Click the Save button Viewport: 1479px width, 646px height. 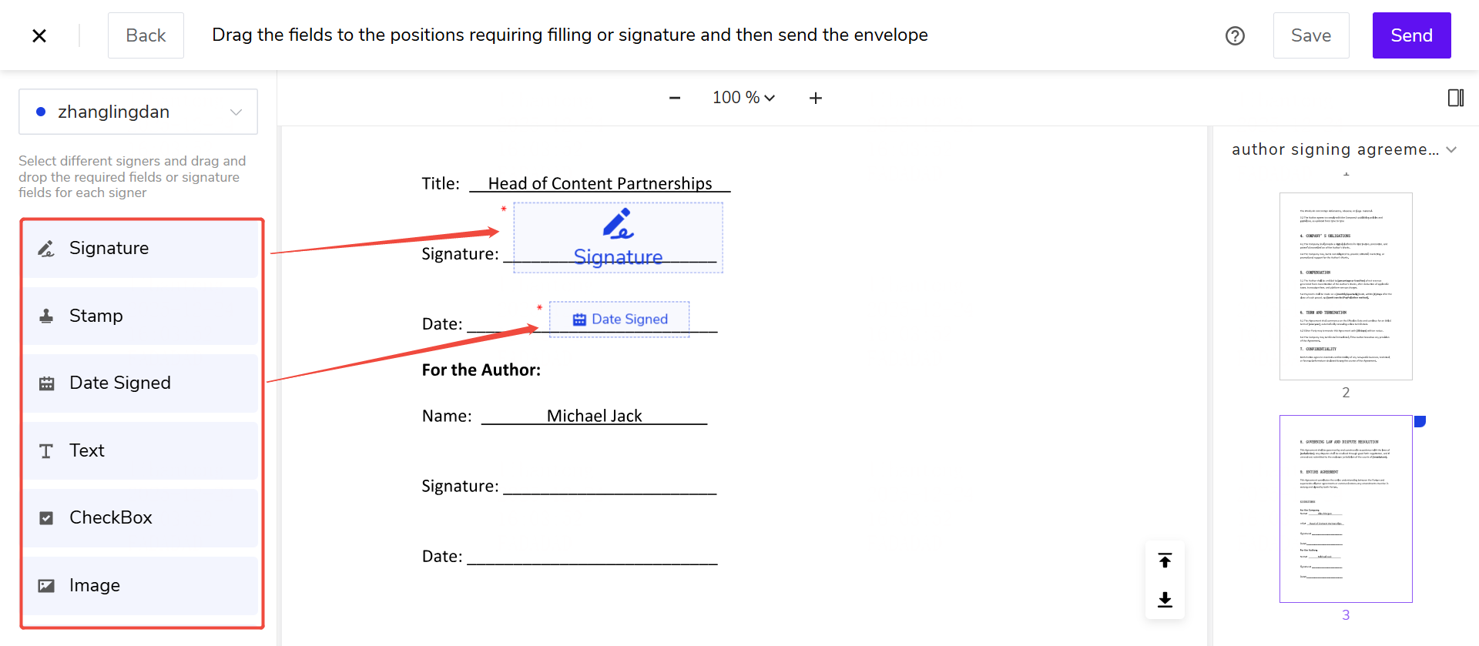(1310, 35)
